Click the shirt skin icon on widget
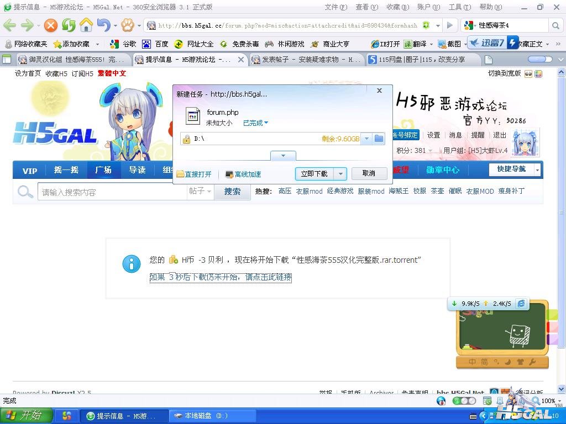The height and width of the screenshot is (424, 566). 520,362
